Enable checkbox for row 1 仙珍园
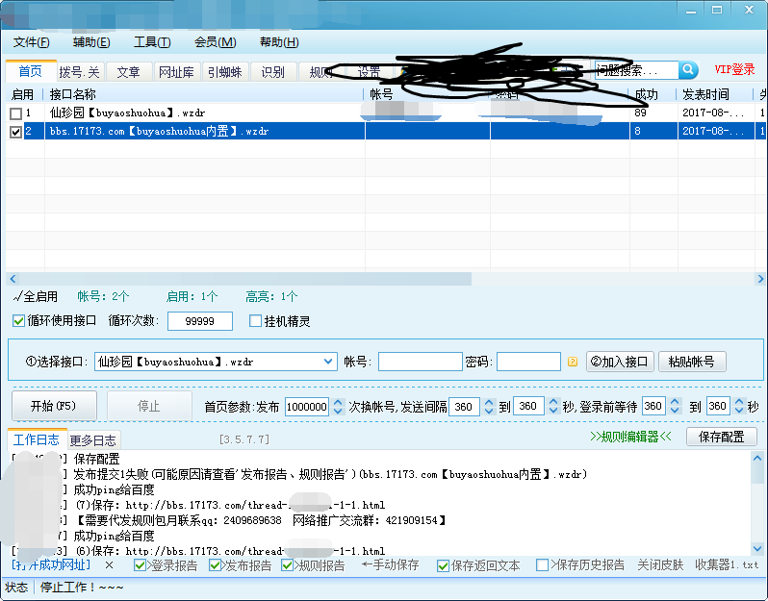This screenshot has width=768, height=601. (15, 113)
